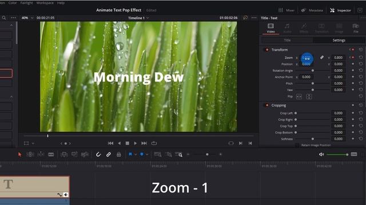
Task: Click the match frame icon below viewer
Action: (231, 143)
